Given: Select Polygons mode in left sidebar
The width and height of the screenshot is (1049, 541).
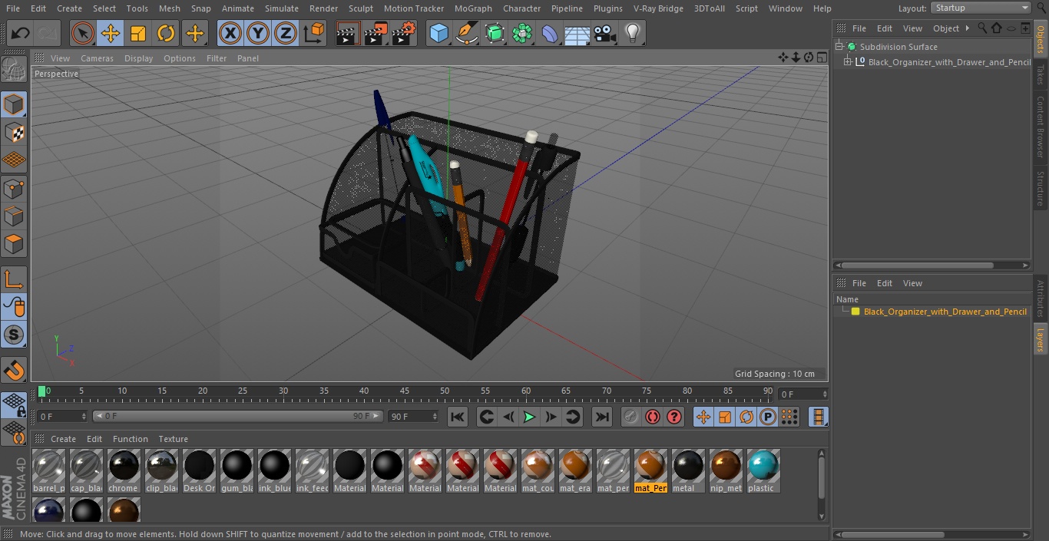Looking at the screenshot, I should tap(14, 244).
